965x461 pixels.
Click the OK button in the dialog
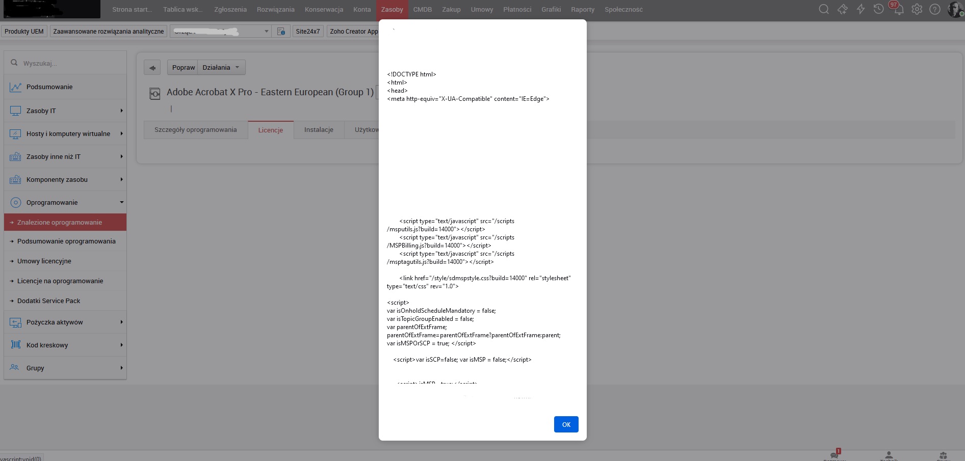[566, 424]
